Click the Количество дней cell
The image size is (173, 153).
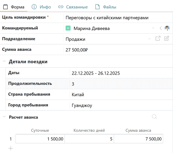coord(89,139)
